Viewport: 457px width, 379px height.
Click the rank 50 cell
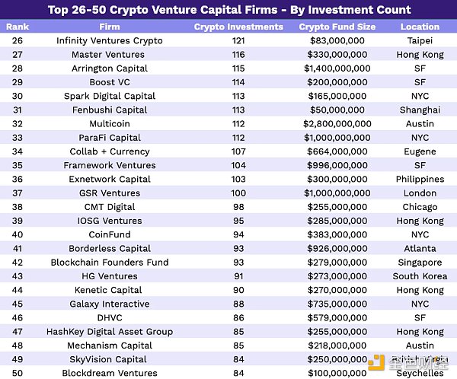tap(17, 373)
